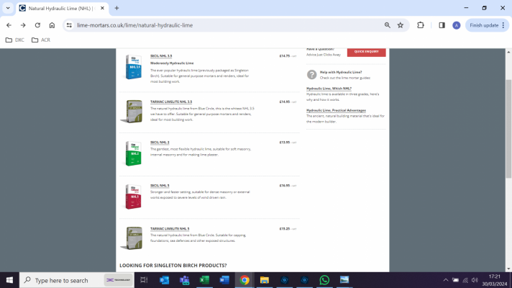The height and width of the screenshot is (288, 512).
Task: Open Task View from the taskbar
Action: point(144,280)
